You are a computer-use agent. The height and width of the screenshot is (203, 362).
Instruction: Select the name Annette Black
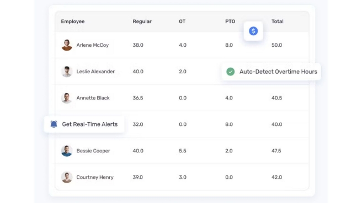tap(93, 98)
